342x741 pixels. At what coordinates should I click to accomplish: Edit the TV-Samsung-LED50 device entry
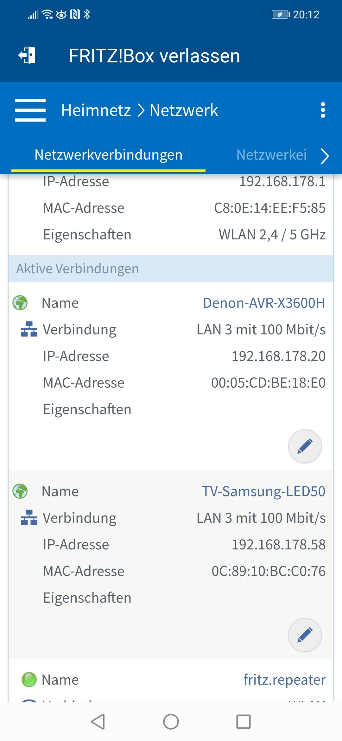305,635
